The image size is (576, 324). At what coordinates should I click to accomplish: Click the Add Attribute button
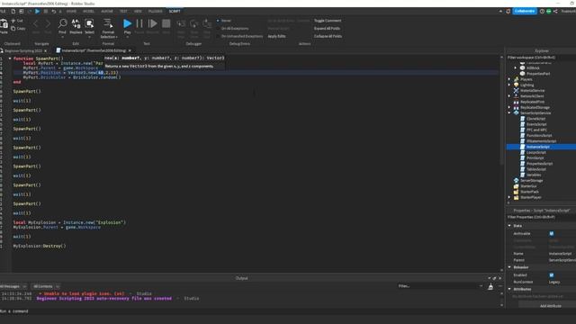[x=550, y=306]
